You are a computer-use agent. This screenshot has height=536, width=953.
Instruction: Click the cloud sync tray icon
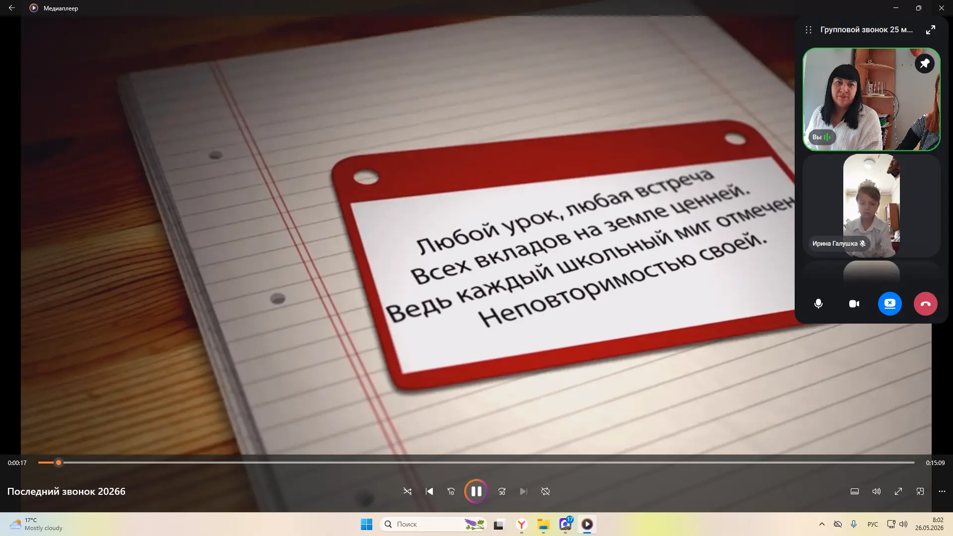coord(838,524)
